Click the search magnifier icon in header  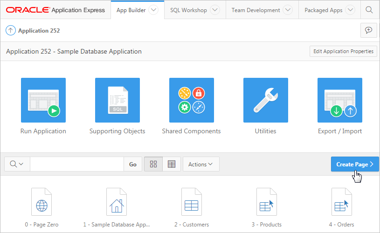pos(369,10)
